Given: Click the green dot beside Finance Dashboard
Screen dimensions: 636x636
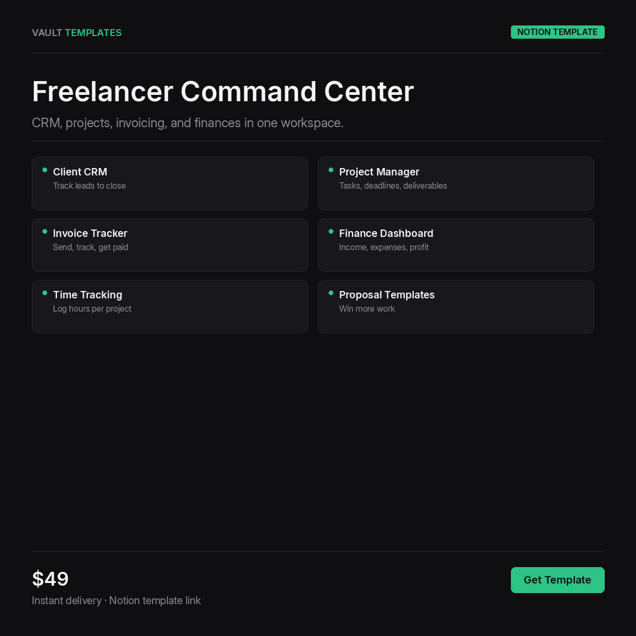Looking at the screenshot, I should pos(331,232).
